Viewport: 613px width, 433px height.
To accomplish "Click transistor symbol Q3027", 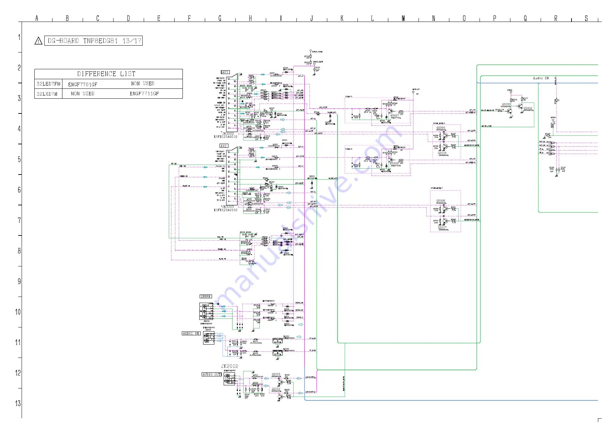I will (390, 111).
